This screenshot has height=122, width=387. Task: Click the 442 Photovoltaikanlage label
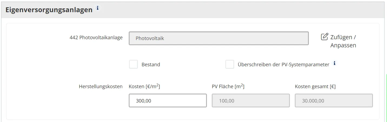(x=96, y=38)
